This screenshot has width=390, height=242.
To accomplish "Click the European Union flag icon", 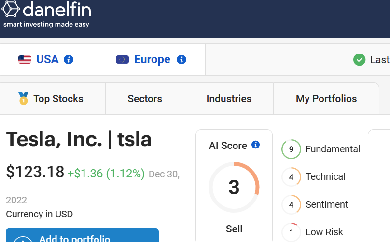I will pos(123,60).
